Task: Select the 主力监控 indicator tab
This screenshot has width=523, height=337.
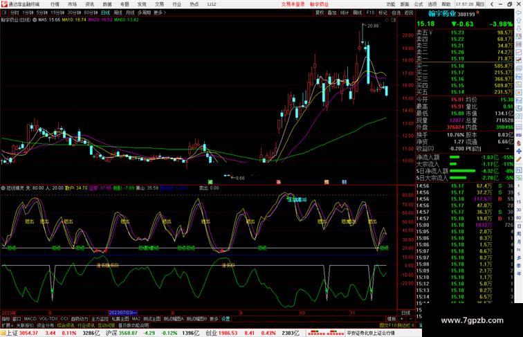Action: 100,319
